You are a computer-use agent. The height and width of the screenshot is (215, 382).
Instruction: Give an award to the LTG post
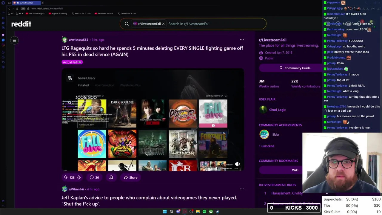tap(111, 177)
